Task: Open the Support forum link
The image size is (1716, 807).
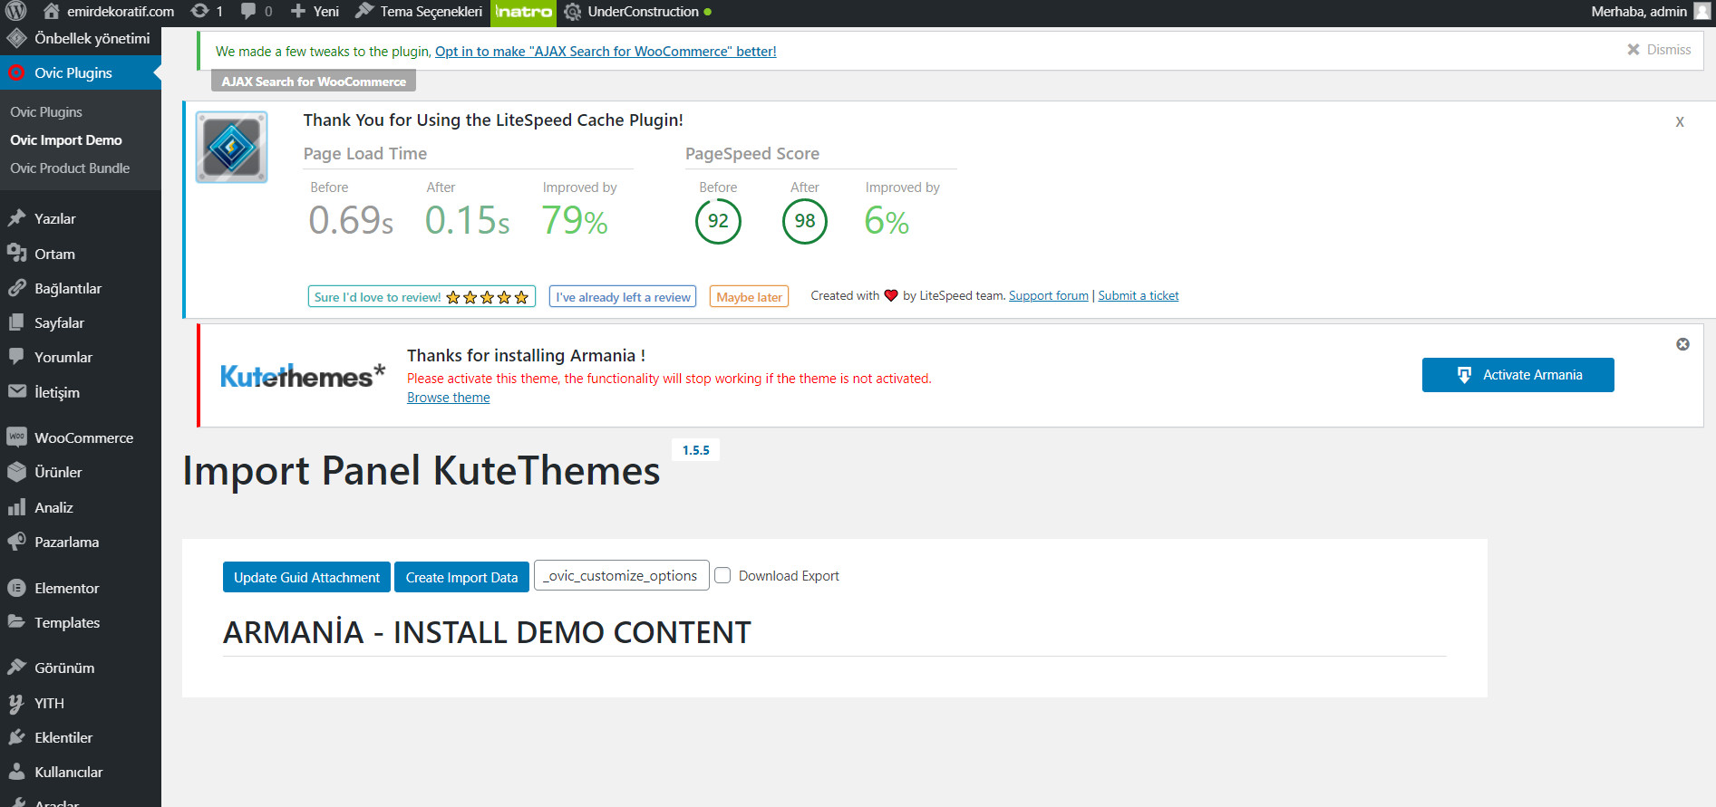Action: 1049,296
